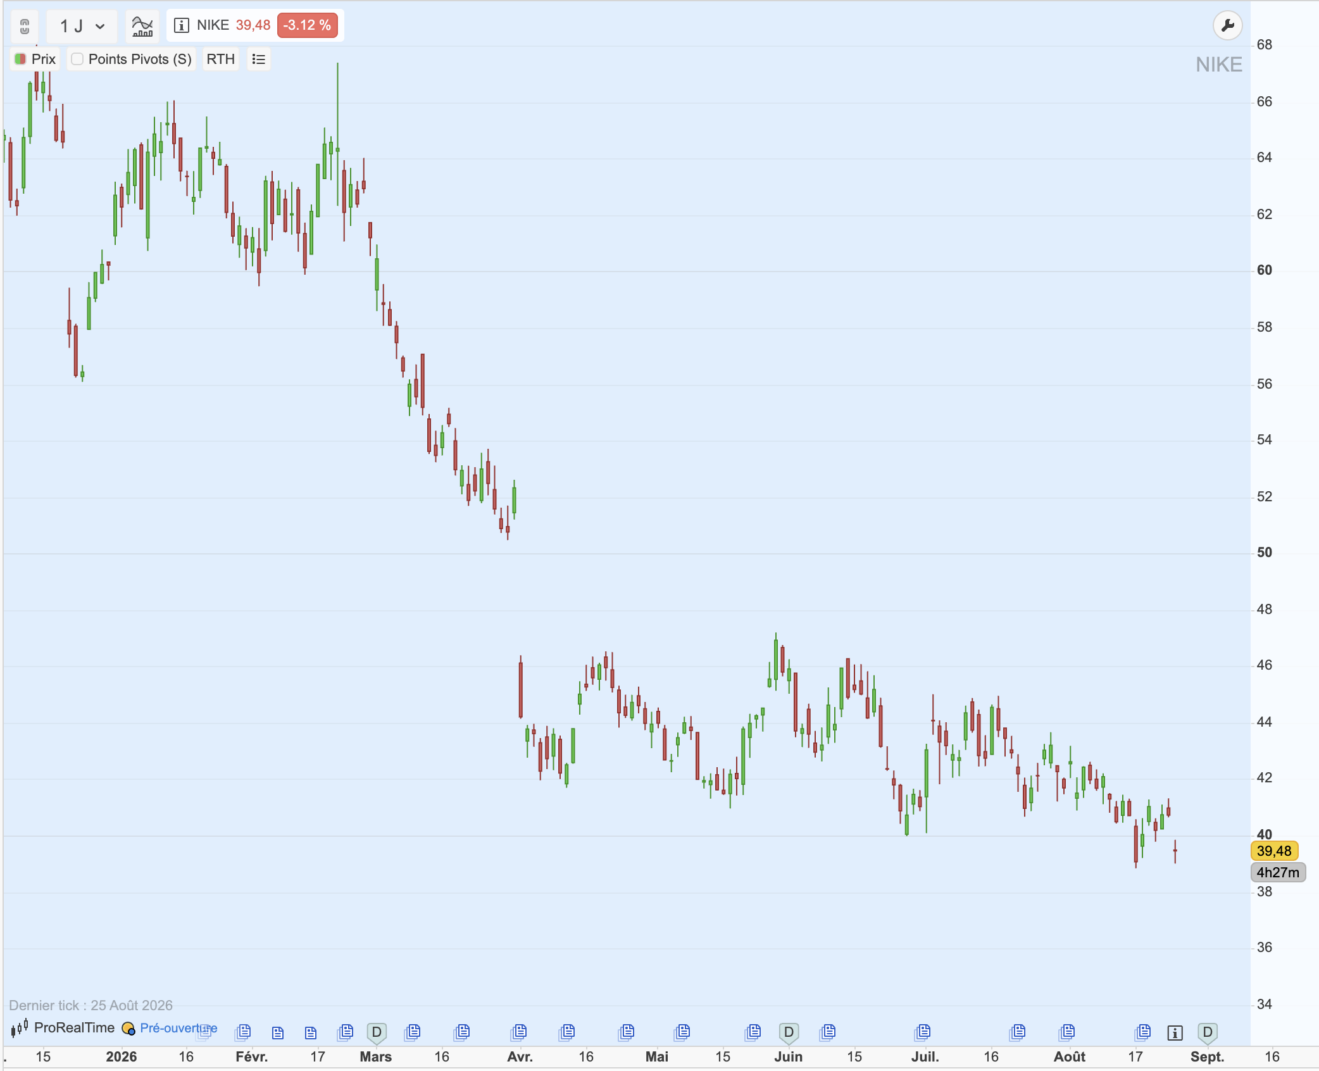The height and width of the screenshot is (1071, 1319).
Task: Open the indicators and chart settings icon
Action: point(142,26)
